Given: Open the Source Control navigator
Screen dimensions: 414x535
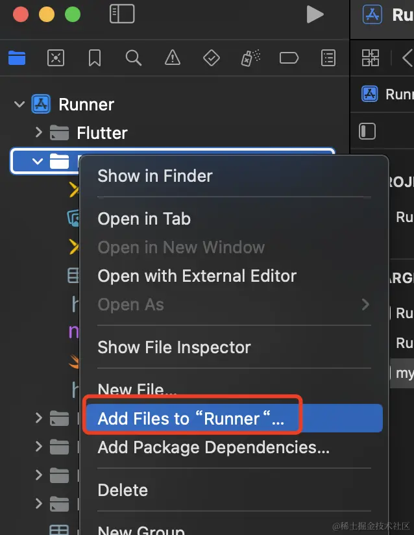Looking at the screenshot, I should [56, 58].
